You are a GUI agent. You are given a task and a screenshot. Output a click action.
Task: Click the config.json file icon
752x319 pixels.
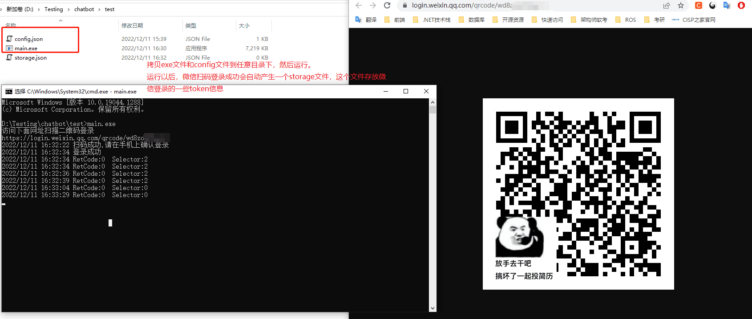[x=9, y=39]
